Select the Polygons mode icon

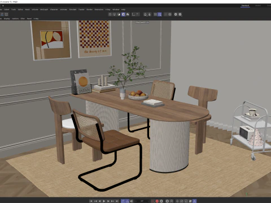119,14
